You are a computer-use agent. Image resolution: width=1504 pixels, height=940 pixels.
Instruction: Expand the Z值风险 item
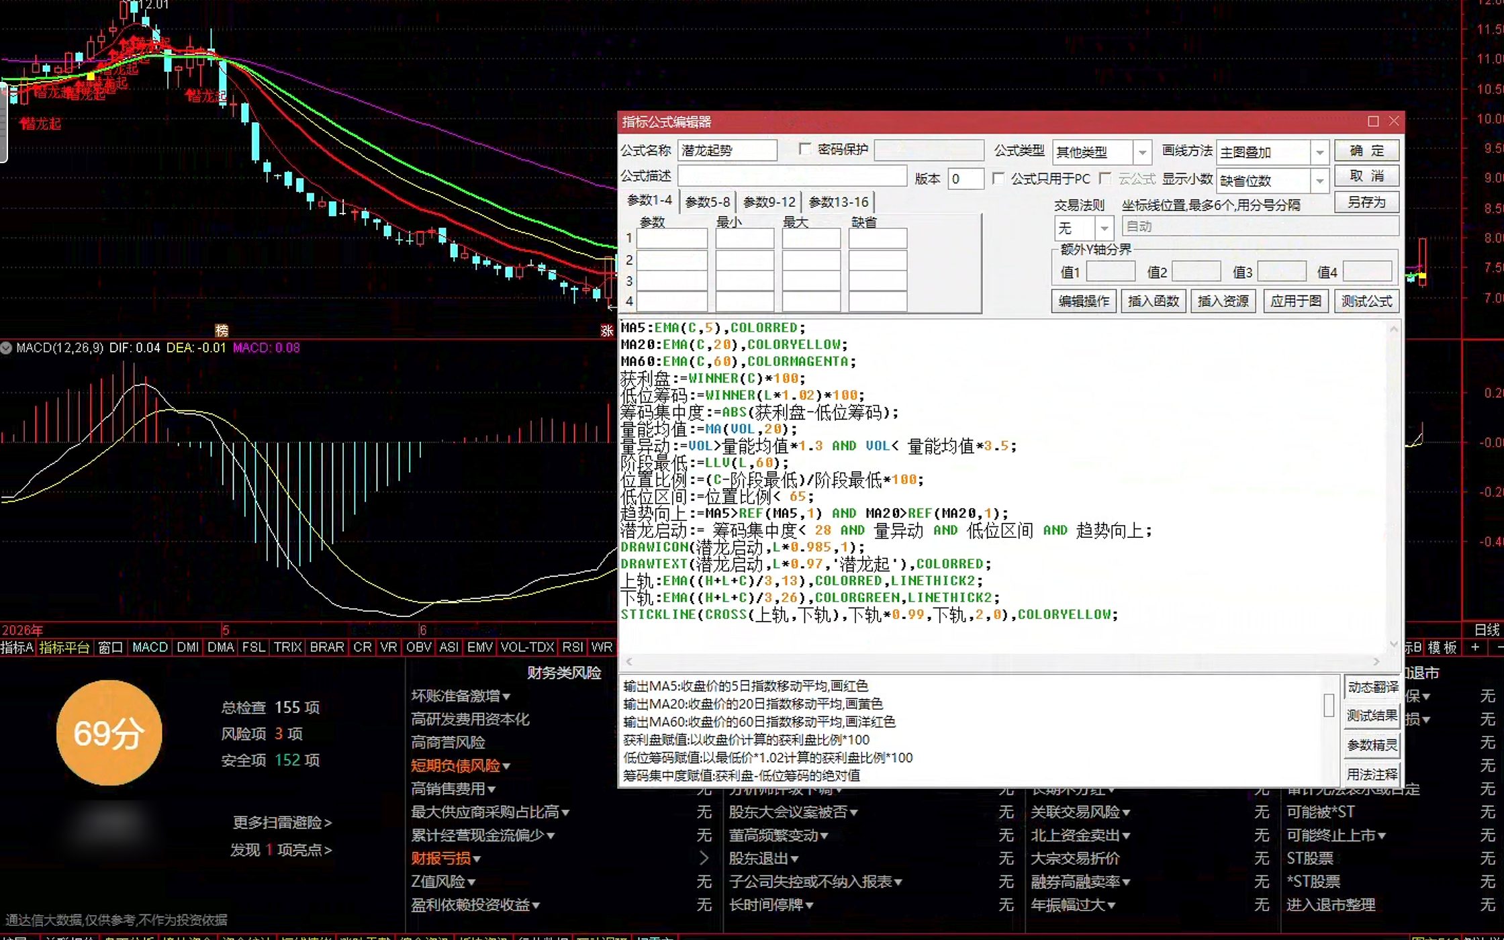(443, 882)
